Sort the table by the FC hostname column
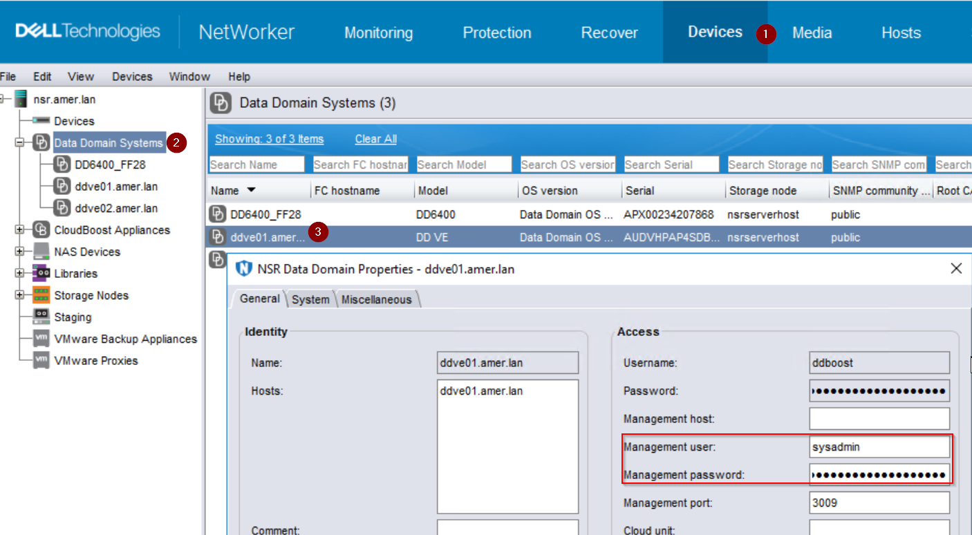The image size is (972, 535). point(362,191)
